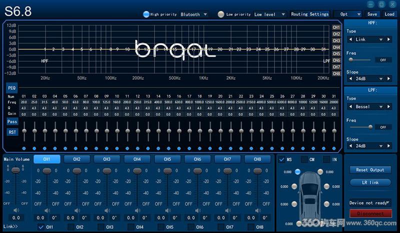This screenshot has width=400, height=233.
Task: Mute CH3 using its speaker icon
Action: coord(107,211)
